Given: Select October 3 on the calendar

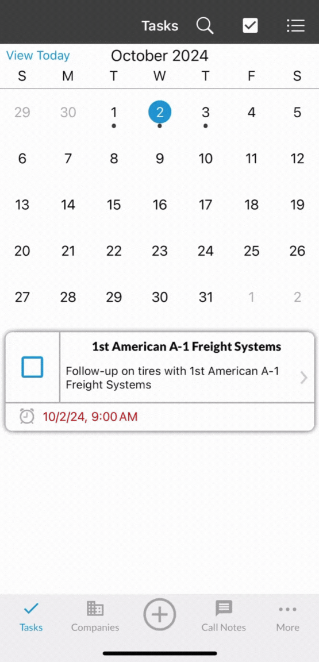Looking at the screenshot, I should tap(205, 112).
